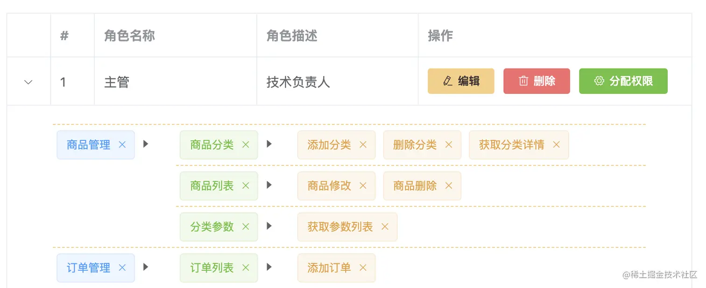706x288 pixels.
Task: Remove the 订单管理 tag via its X icon
Action: click(x=122, y=268)
